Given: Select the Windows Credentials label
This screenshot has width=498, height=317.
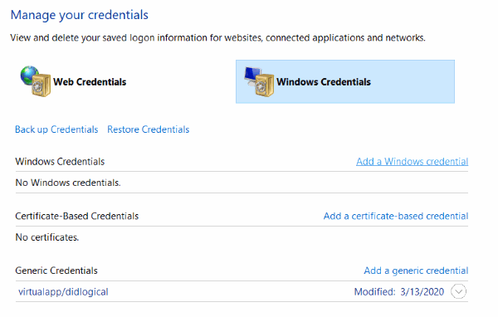Looking at the screenshot, I should tap(324, 82).
